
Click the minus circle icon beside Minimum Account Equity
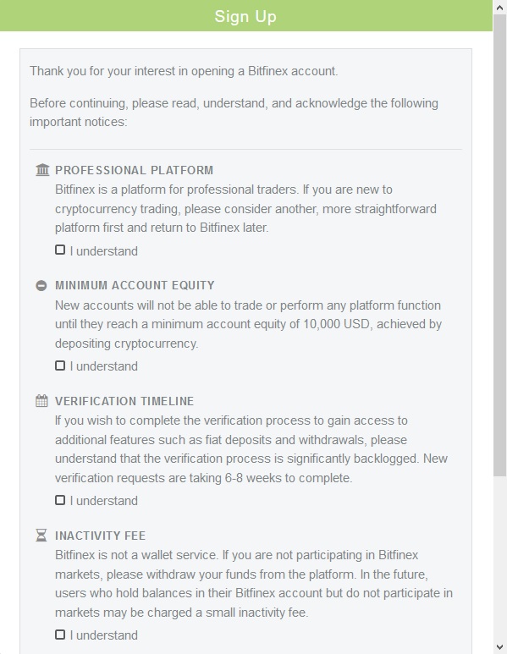coord(41,286)
